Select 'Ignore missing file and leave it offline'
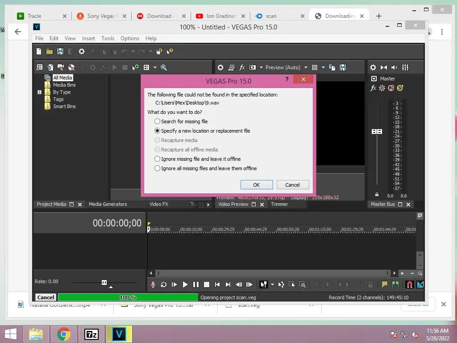 tap(197, 159)
